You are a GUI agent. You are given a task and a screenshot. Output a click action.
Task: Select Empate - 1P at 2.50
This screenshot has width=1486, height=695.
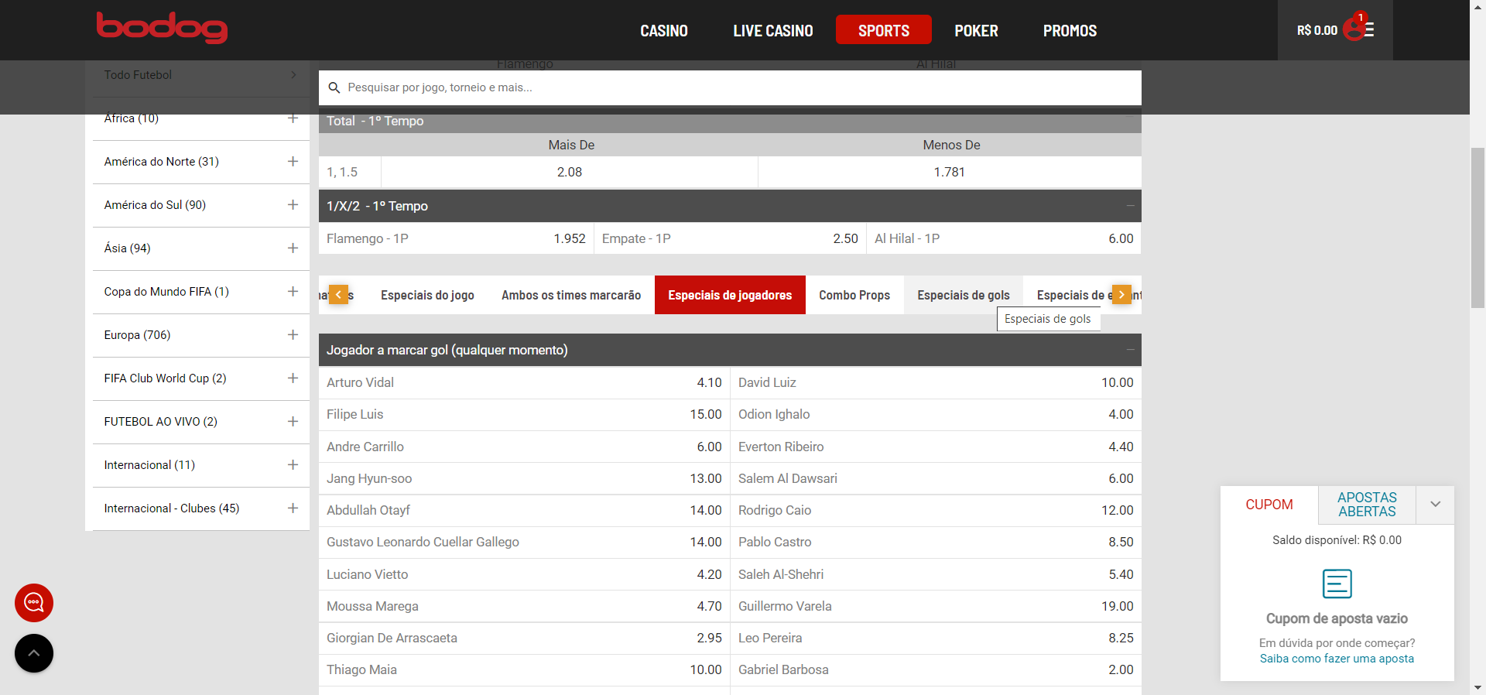point(730,238)
